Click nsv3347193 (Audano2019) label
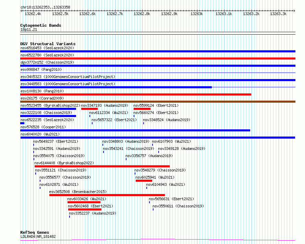This screenshot has height=244, width=305. 105,105
